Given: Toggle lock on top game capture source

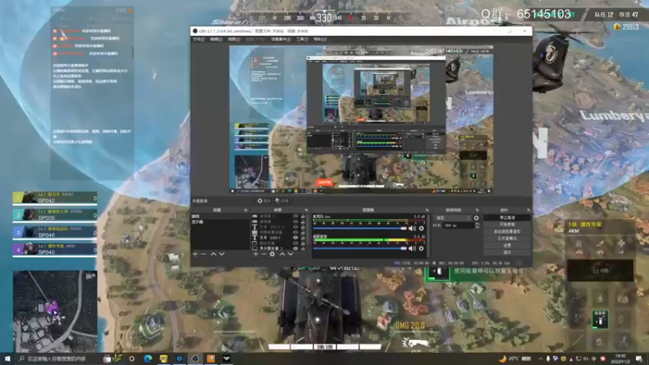Looking at the screenshot, I should pyautogui.click(x=303, y=216).
